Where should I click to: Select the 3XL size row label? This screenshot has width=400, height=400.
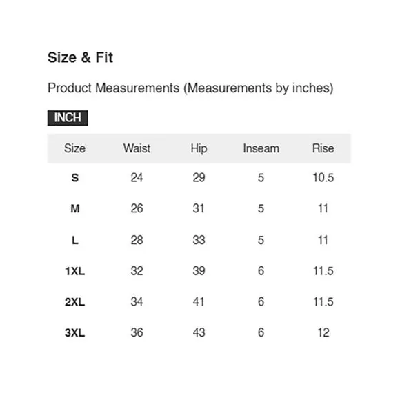tap(74, 332)
